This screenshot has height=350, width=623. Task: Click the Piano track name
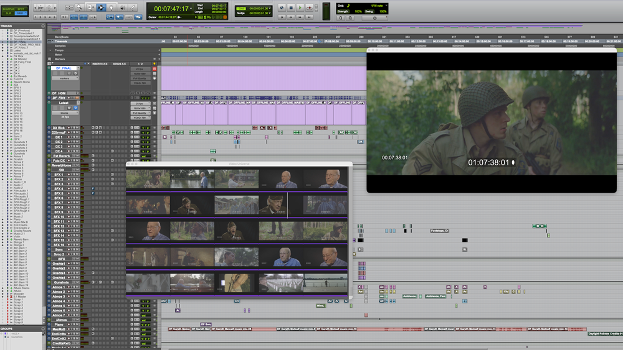[59, 325]
